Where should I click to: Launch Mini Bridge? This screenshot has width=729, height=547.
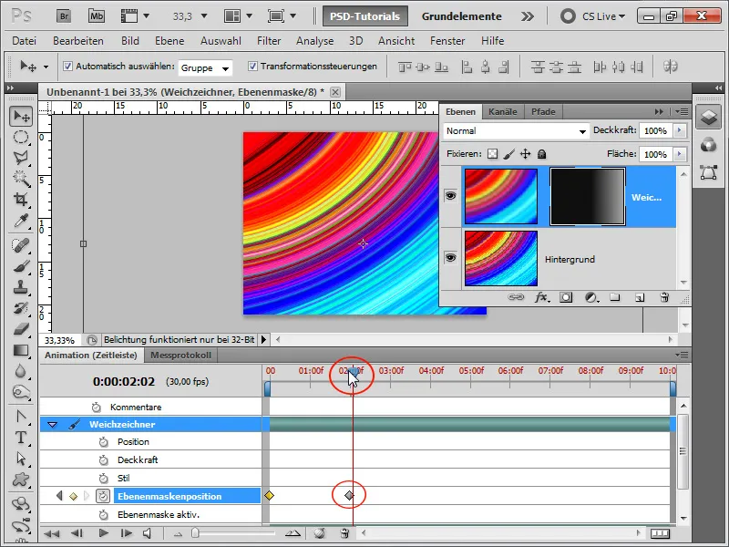pos(97,16)
